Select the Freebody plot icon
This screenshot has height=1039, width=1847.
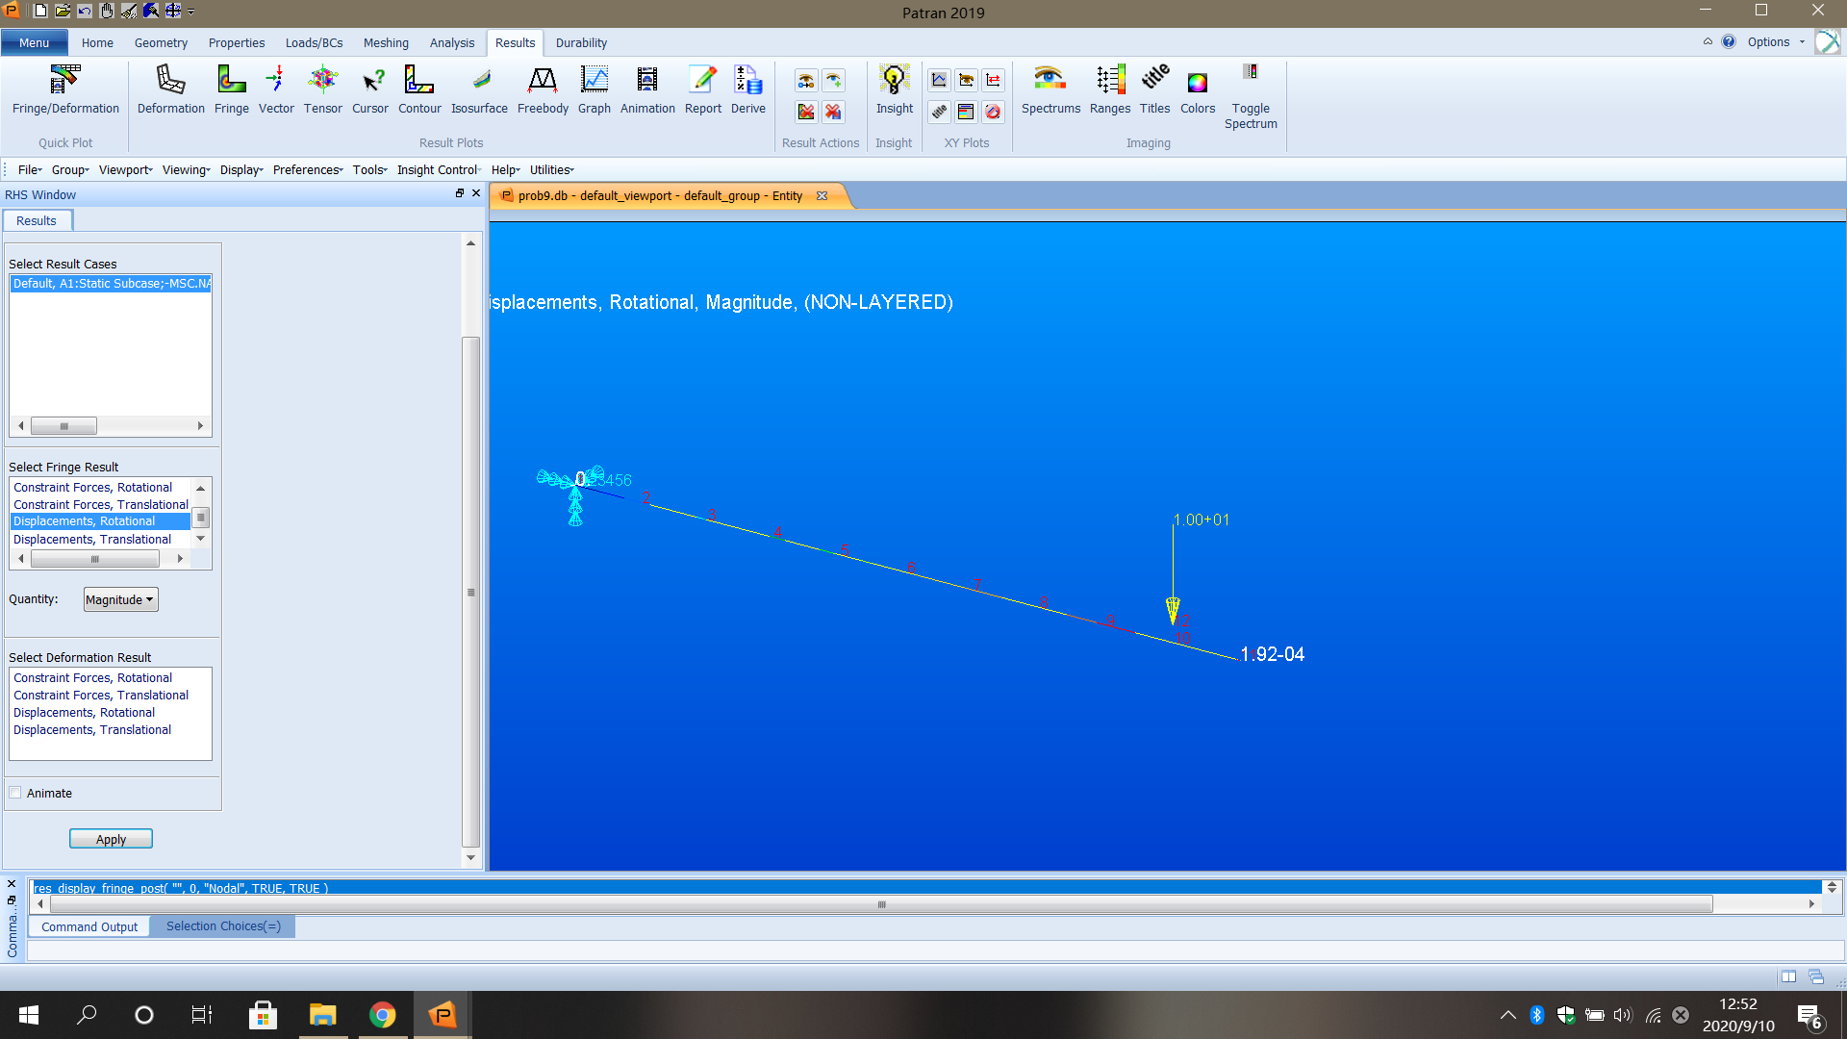[x=543, y=89]
